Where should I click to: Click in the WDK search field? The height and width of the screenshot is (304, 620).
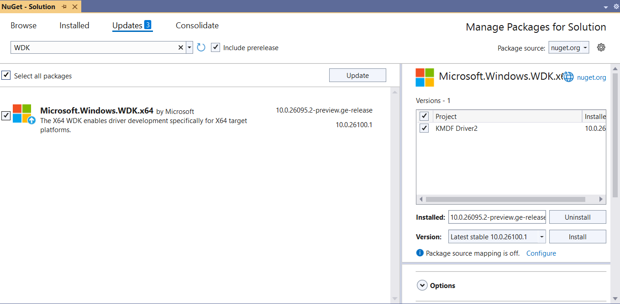[x=94, y=47]
